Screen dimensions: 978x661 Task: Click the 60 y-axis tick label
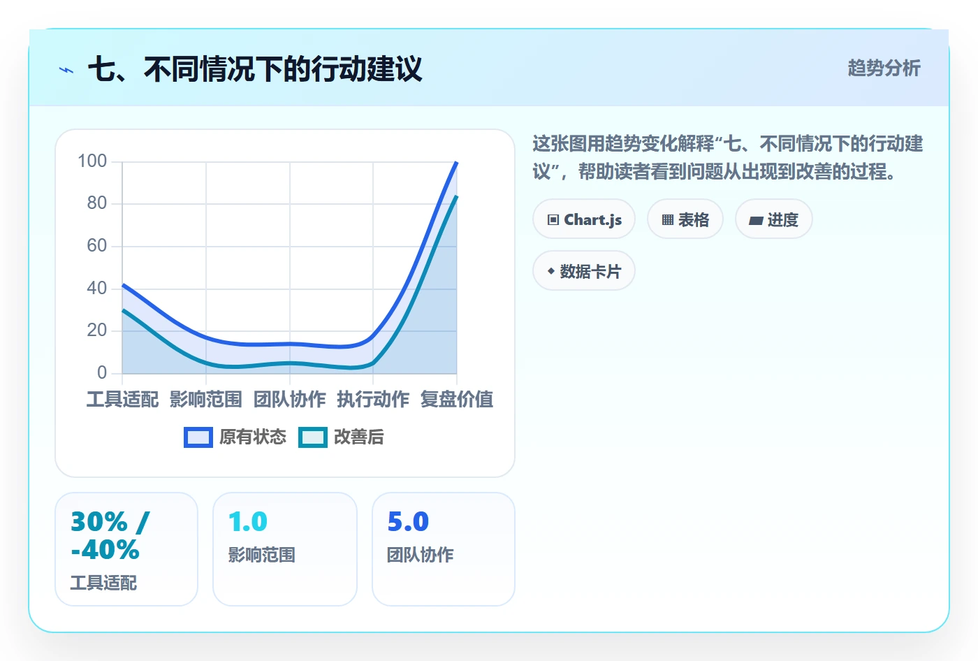97,246
